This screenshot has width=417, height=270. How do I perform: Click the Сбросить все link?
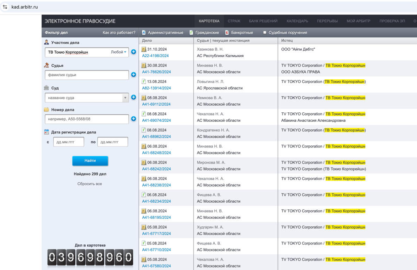pyautogui.click(x=90, y=184)
